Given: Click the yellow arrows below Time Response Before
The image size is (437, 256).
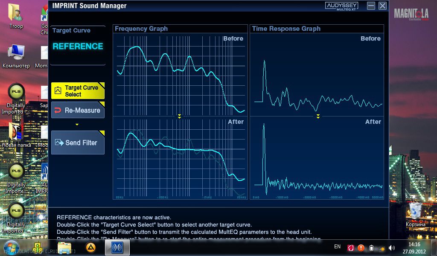Looking at the screenshot, I should pos(318,116).
